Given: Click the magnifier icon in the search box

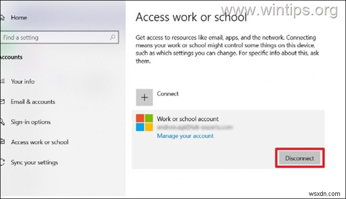Looking at the screenshot, I should pos(113,37).
